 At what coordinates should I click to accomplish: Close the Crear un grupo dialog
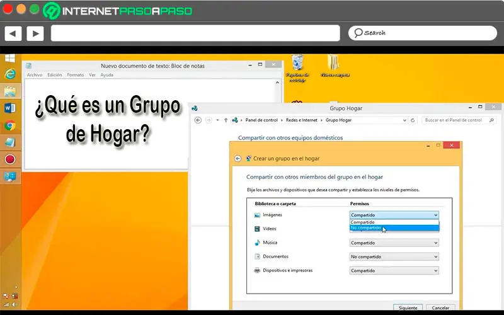click(x=451, y=146)
